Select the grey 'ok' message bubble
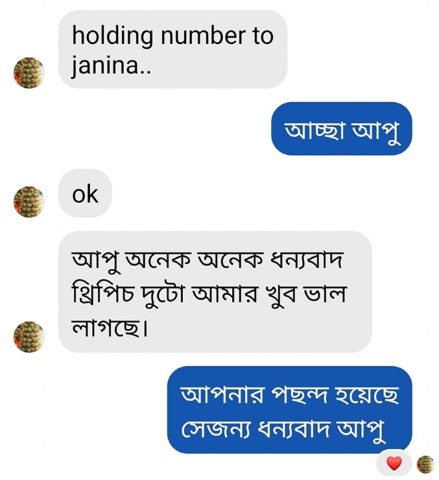Image resolution: width=439 pixels, height=480 pixels. point(85,193)
